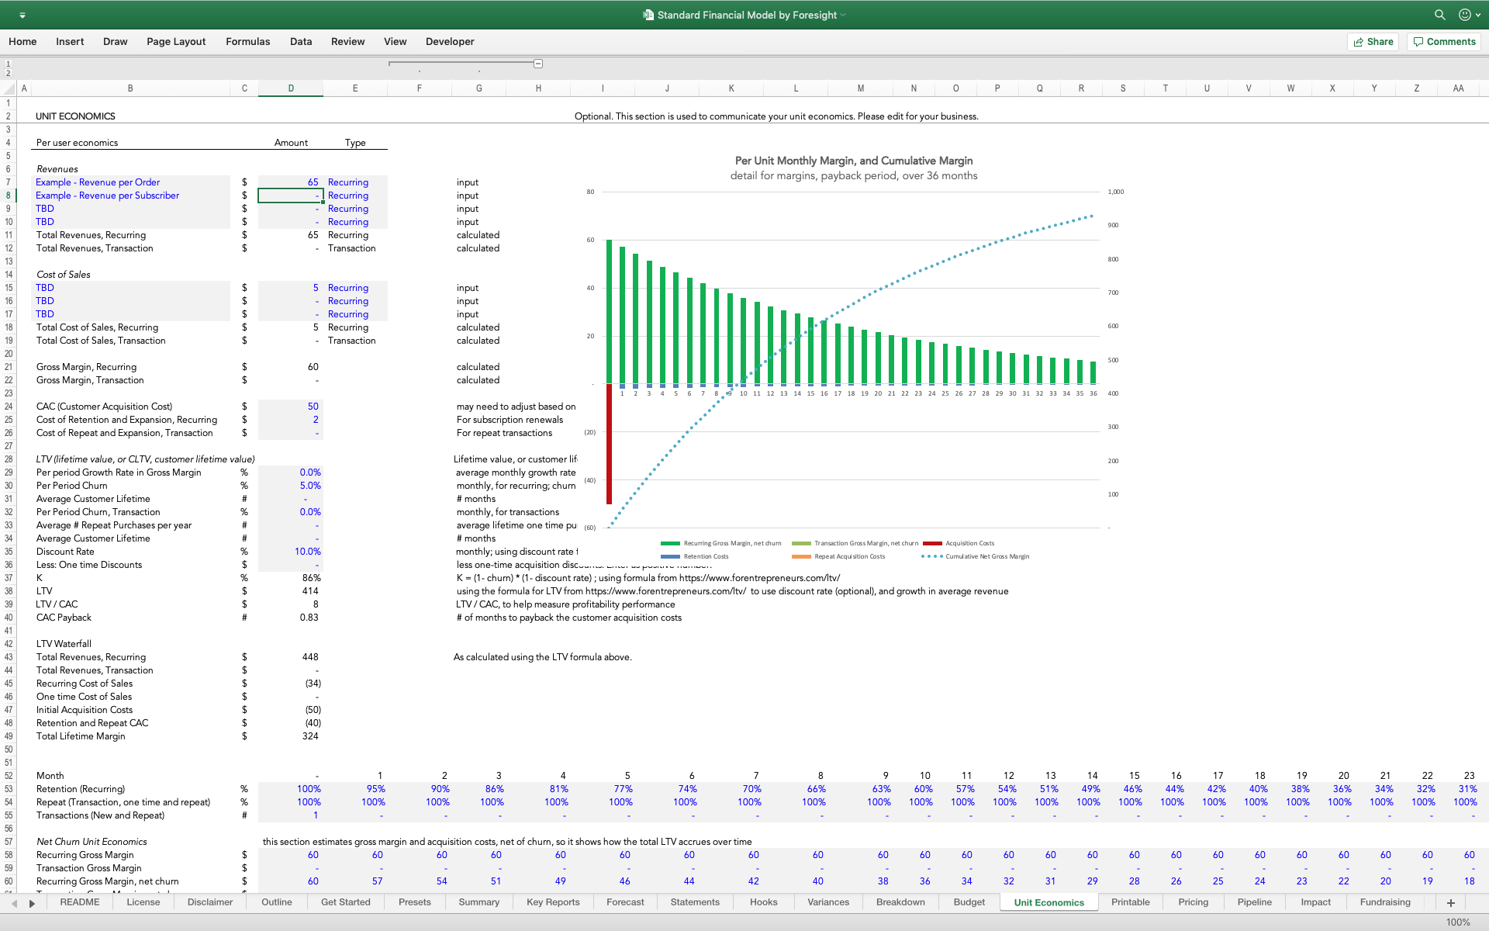1489x931 pixels.
Task: Open Search in the workbook title bar
Action: [1439, 15]
